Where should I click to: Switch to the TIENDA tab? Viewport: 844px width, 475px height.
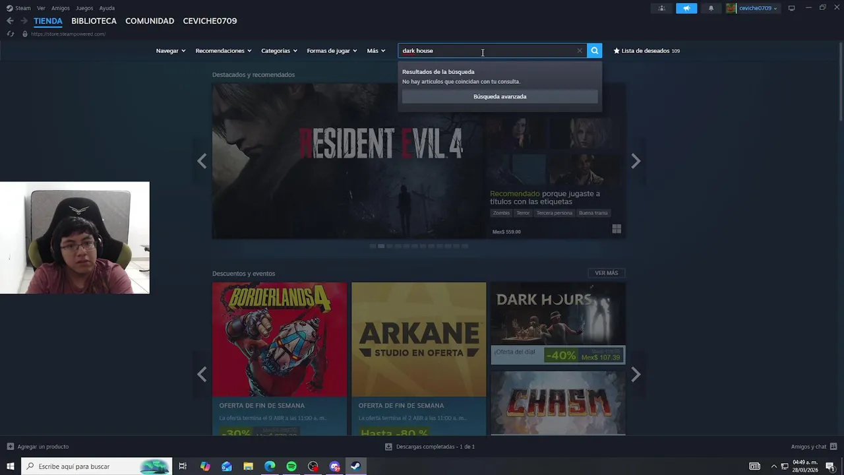click(48, 21)
